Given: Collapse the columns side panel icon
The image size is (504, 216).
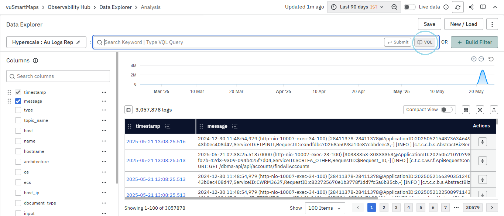Looking at the screenshot, I should tap(128, 110).
